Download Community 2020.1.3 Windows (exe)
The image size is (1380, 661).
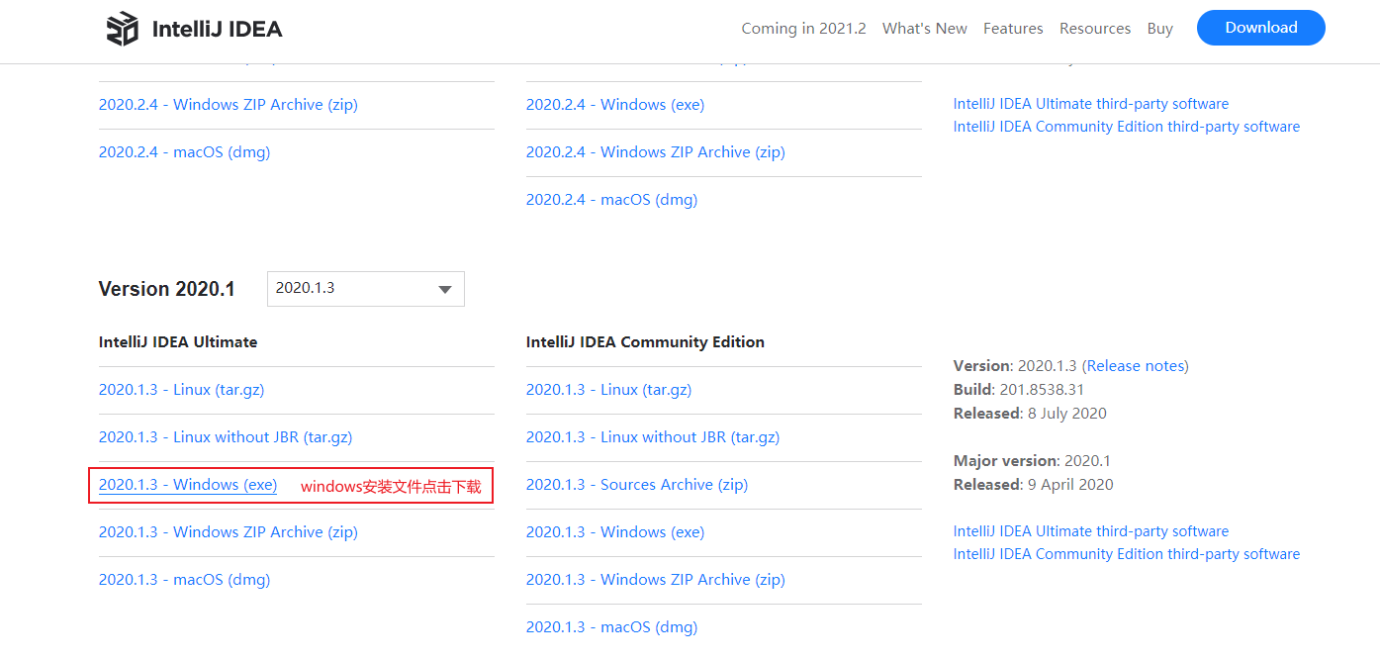pyautogui.click(x=615, y=532)
